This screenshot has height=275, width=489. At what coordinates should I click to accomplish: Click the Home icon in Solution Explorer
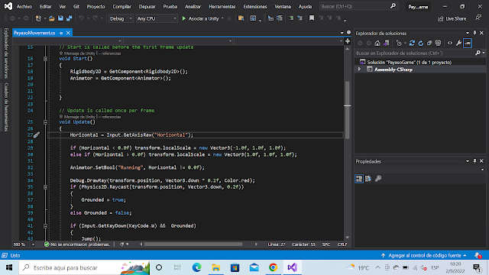click(x=377, y=44)
